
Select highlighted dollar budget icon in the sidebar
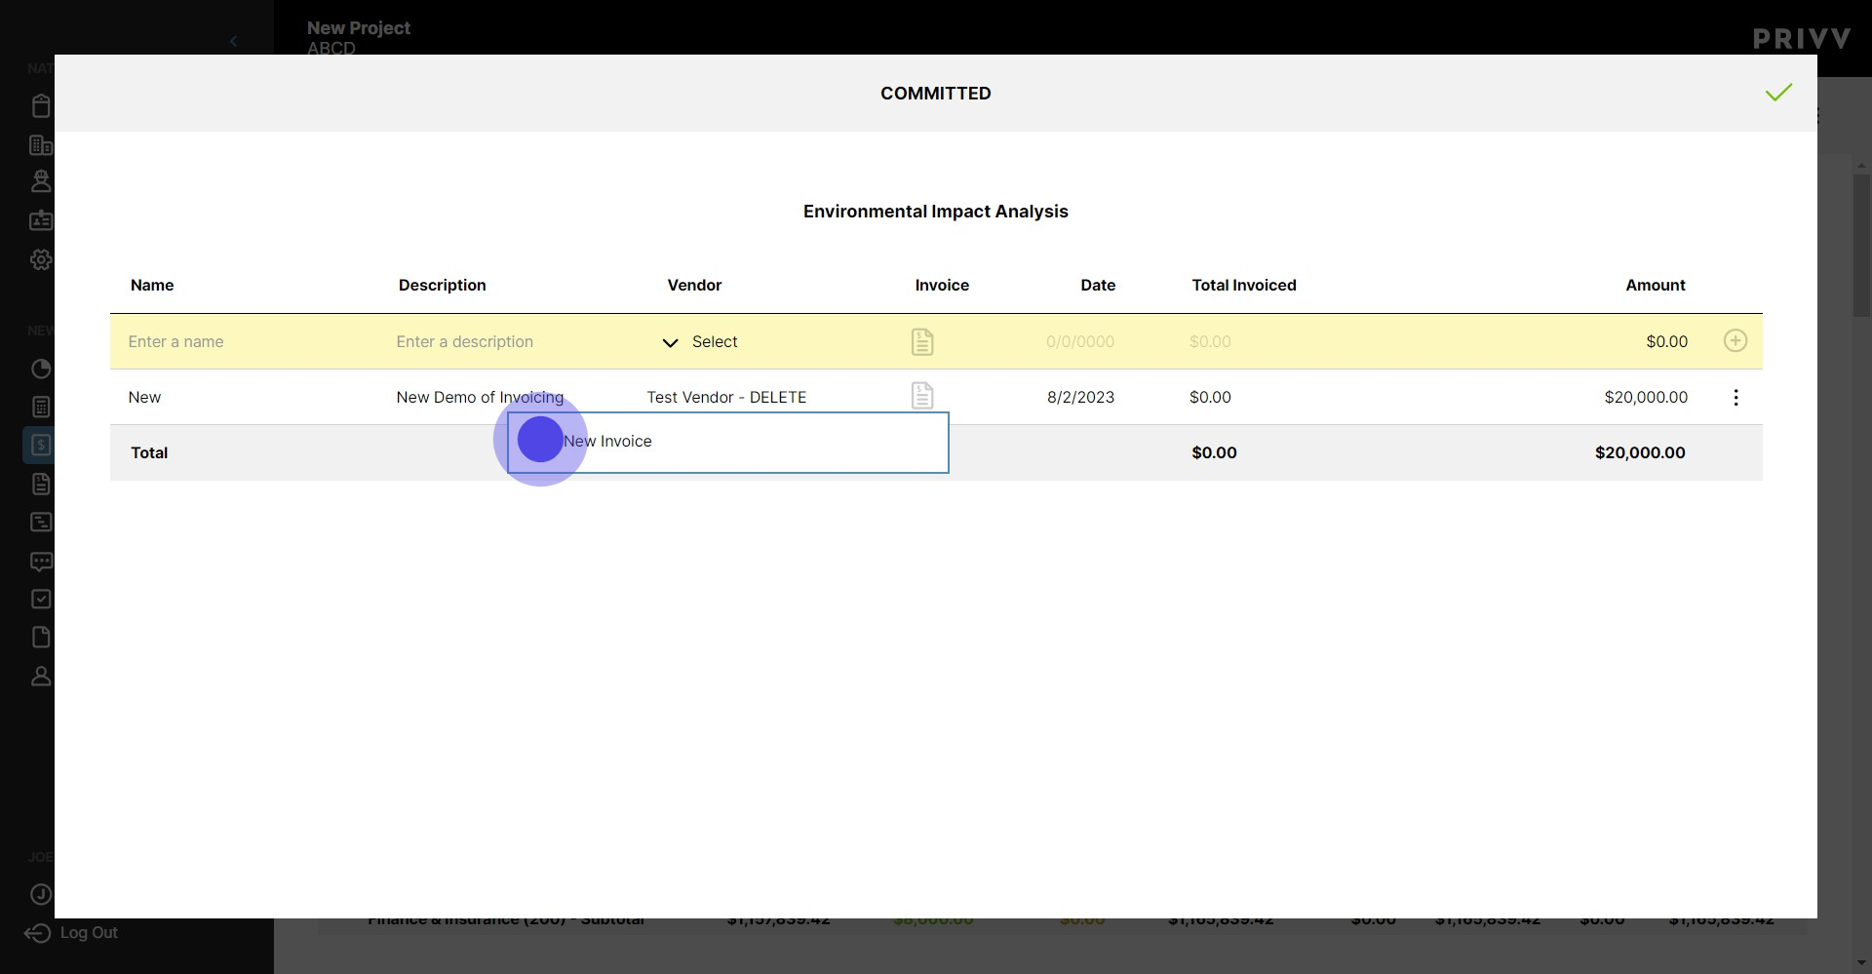click(41, 445)
